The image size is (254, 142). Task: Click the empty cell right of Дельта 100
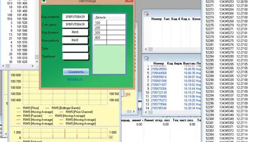116,23
